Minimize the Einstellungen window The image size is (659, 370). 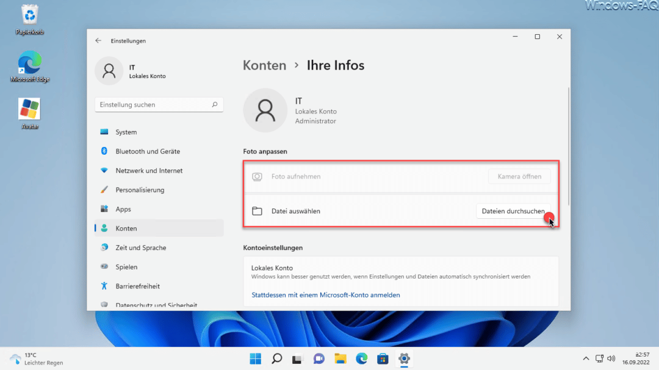[x=515, y=37]
